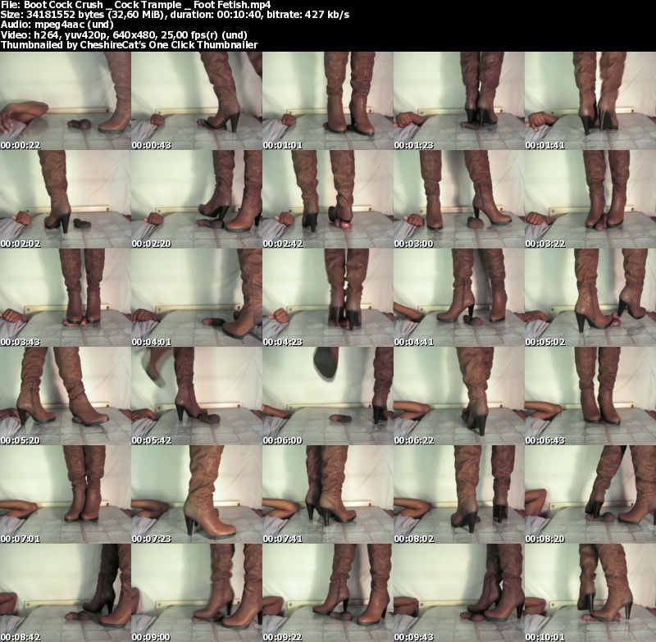Screen dimensions: 656x642
Task: Pick the frame stamped 00:01:41
Action: coord(590,101)
